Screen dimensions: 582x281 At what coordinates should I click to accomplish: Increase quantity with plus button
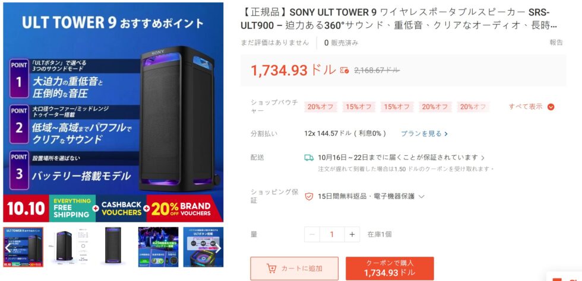(352, 234)
